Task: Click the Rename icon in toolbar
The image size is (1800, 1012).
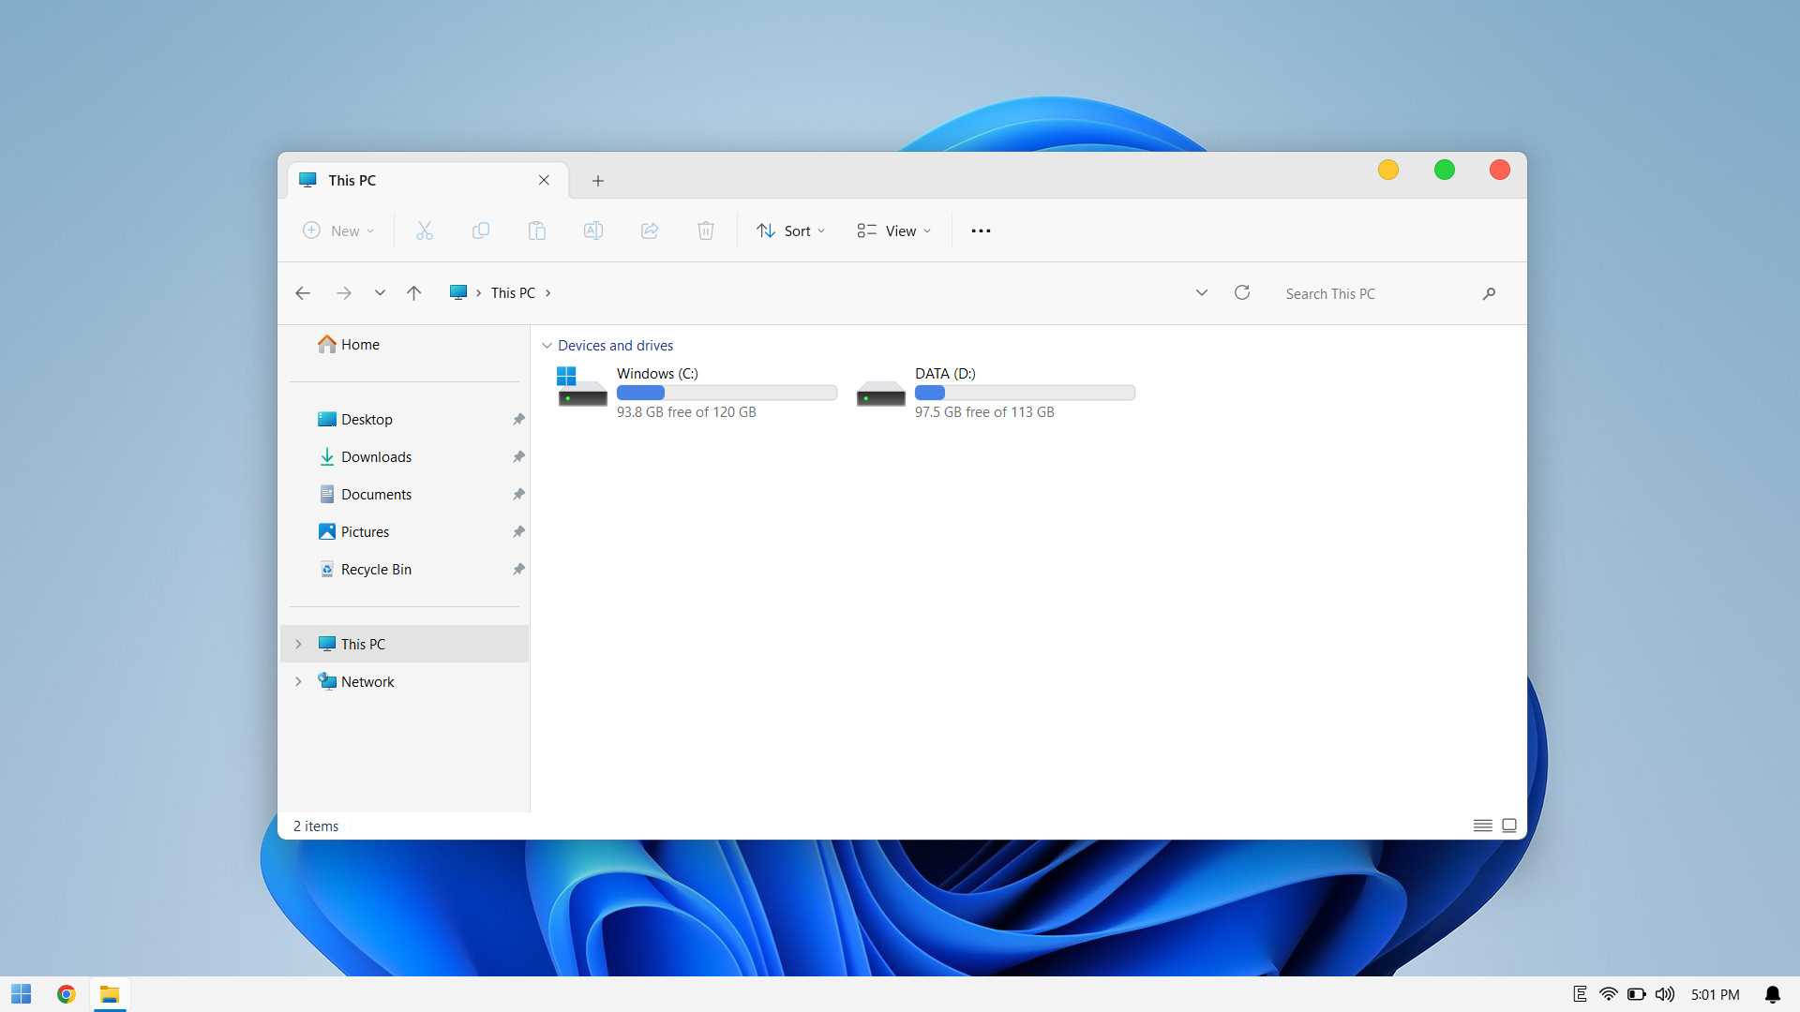Action: [x=593, y=231]
